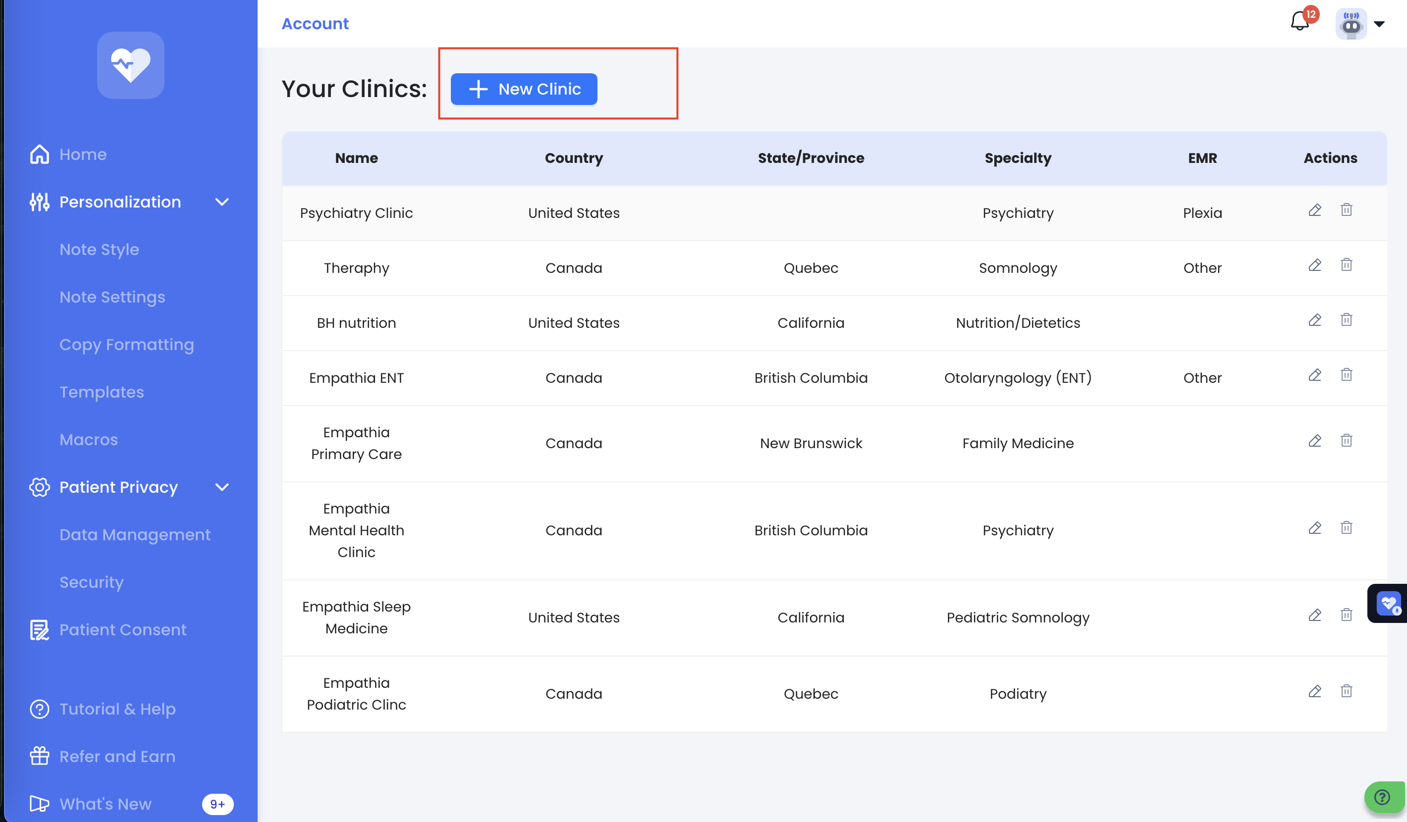Edit Empathia Podiatric Clinc row

(x=1314, y=691)
